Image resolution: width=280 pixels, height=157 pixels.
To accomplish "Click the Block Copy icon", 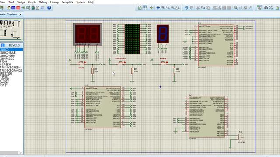I will click(x=214, y=8).
